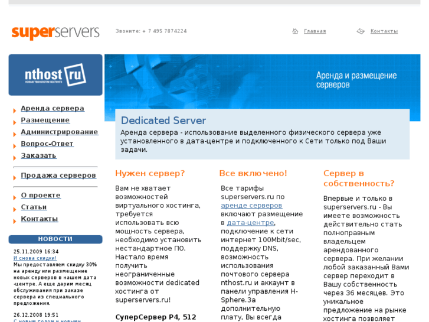Click the НОВОСТИ section header

click(x=55, y=239)
